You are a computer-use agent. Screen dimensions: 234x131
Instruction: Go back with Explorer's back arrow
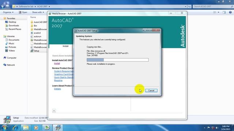(3, 7)
